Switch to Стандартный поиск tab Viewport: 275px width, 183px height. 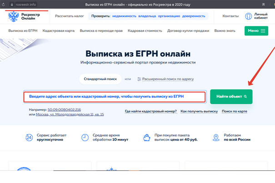100,79
